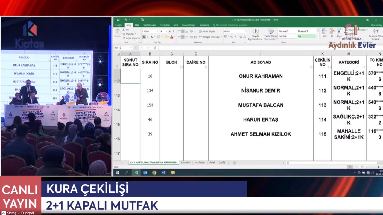
Task: Toggle Metni Kaydır wrap text
Action: (x=207, y=31)
